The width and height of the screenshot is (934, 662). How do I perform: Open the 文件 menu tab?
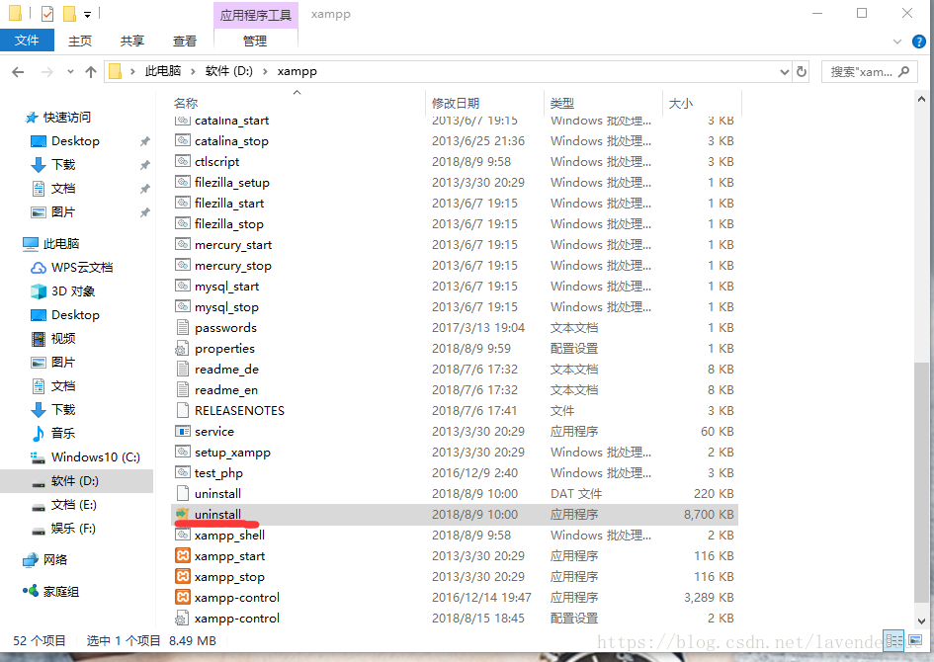(27, 41)
